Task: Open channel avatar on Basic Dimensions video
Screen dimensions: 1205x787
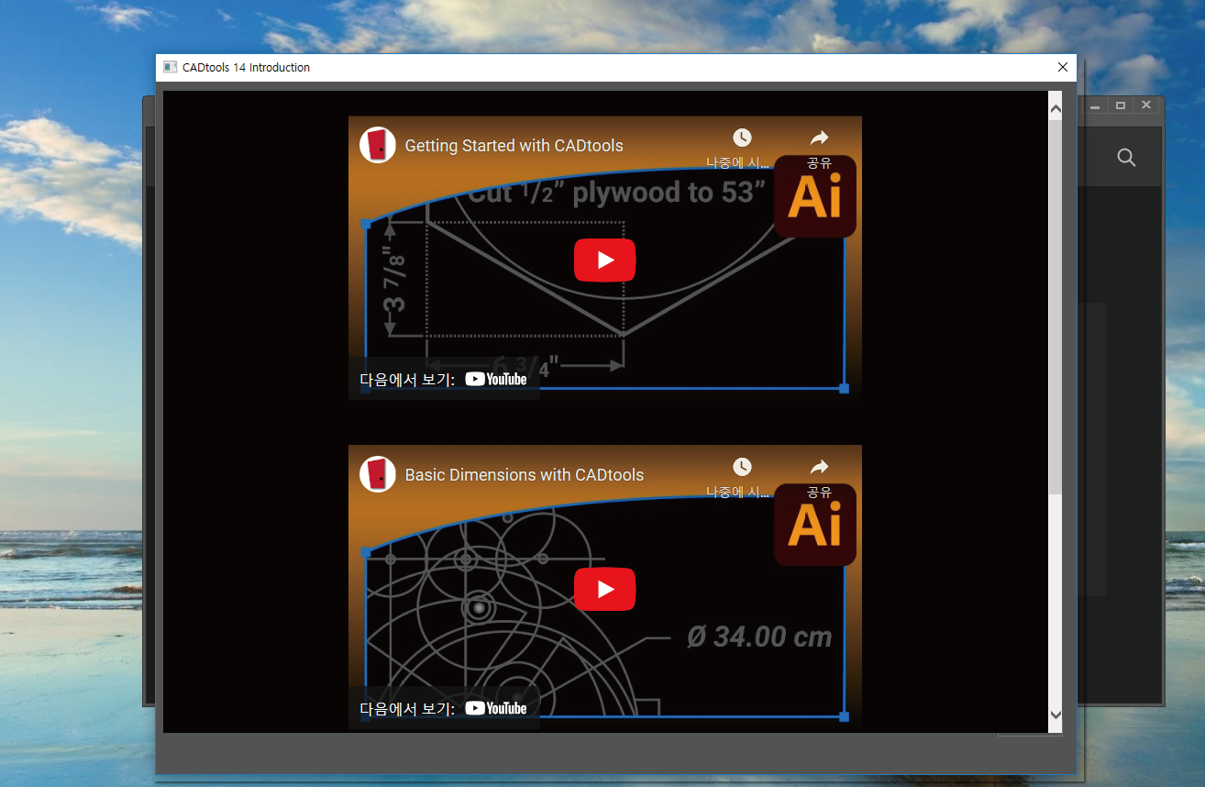Action: 377,474
